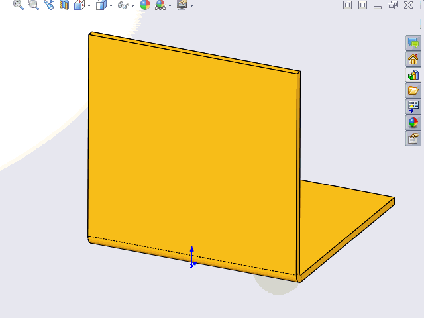The height and width of the screenshot is (318, 424).
Task: Close the document window
Action: (x=408, y=5)
